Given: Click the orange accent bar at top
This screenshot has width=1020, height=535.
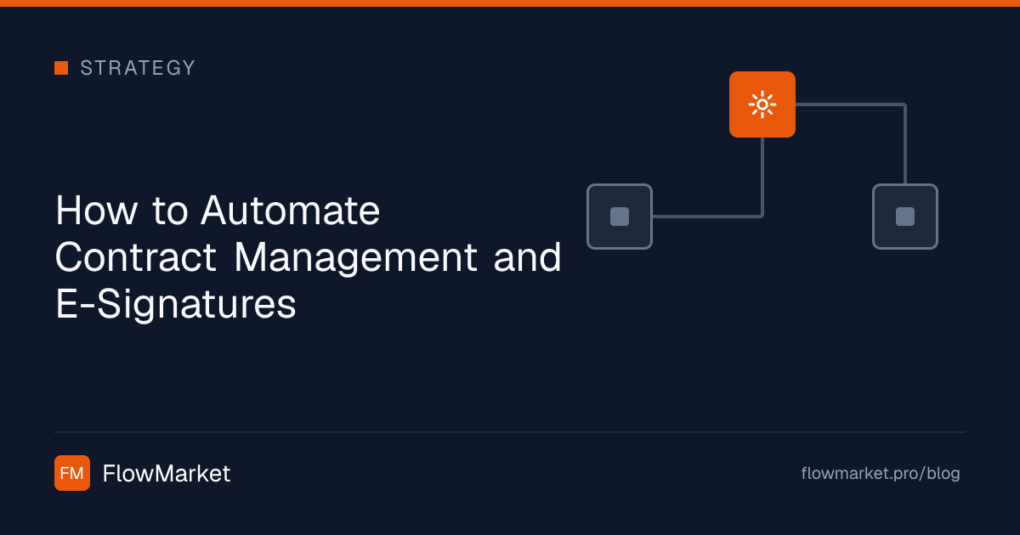Looking at the screenshot, I should click(x=510, y=3).
